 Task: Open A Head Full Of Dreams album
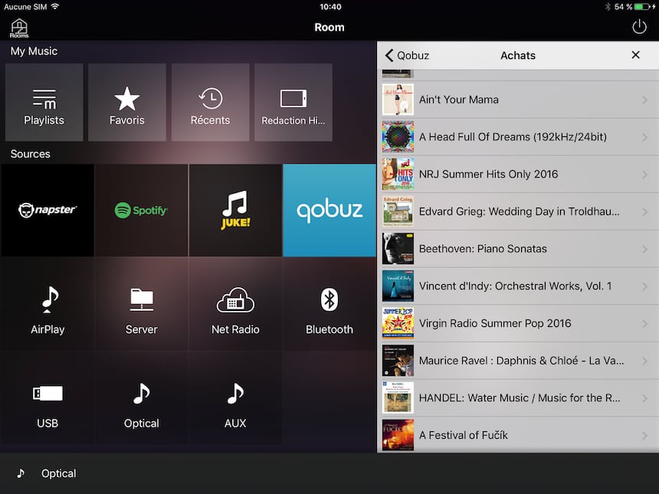[x=518, y=137]
